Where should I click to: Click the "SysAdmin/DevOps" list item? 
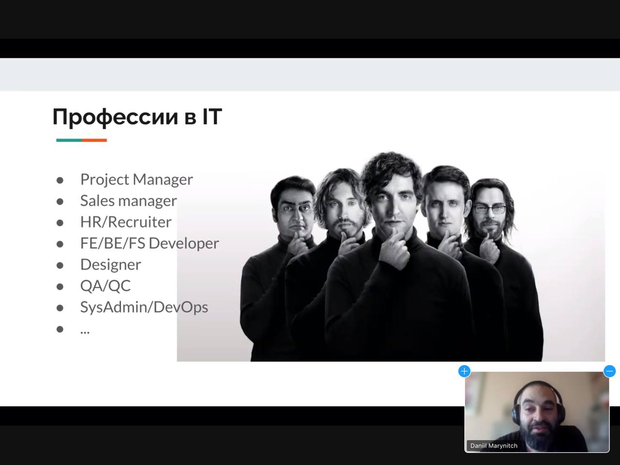(x=144, y=307)
